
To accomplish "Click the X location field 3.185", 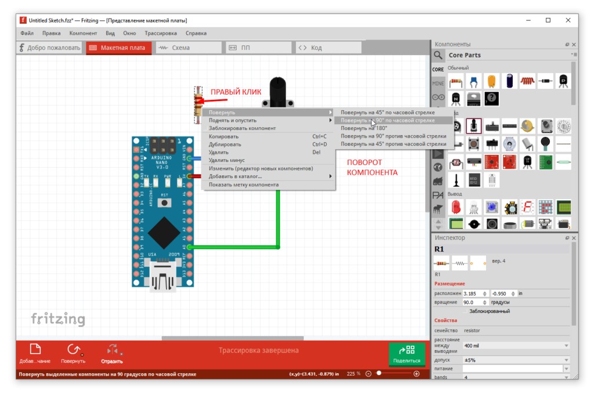I will coord(475,294).
